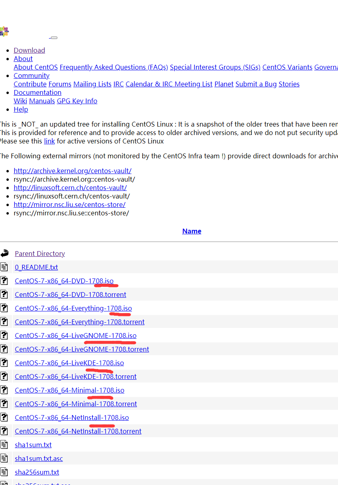338x485 pixels.
Task: Click the back arrow icon beside Parent Directory
Action: [4, 253]
